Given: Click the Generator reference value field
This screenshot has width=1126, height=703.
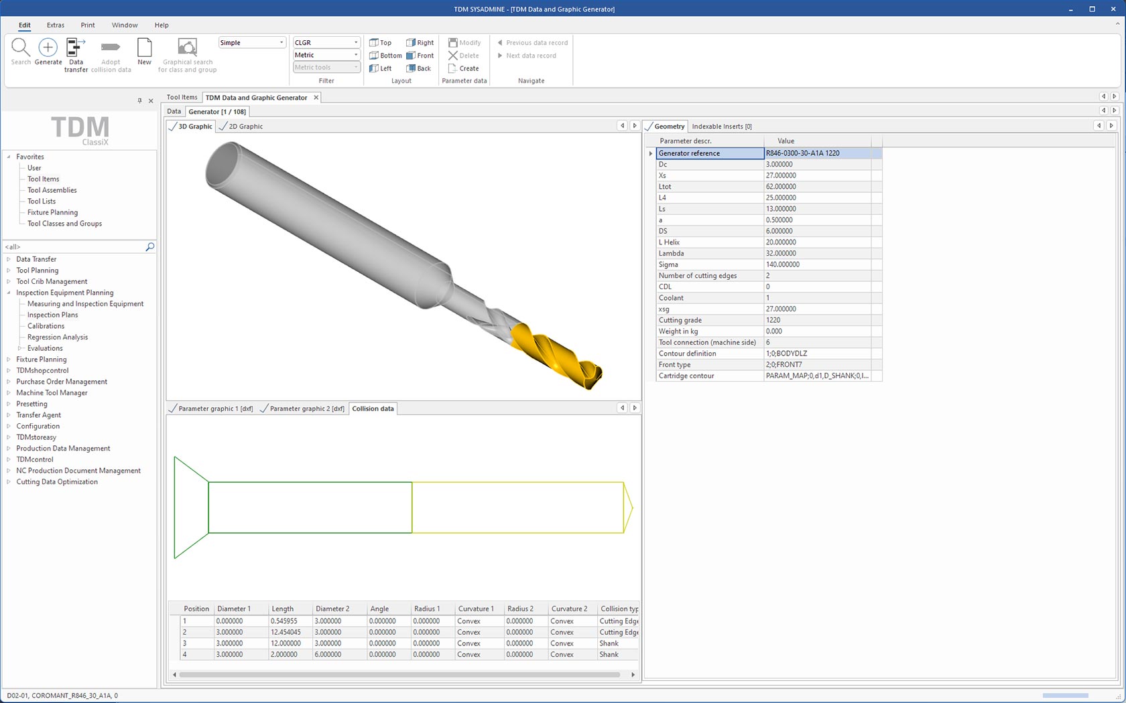Looking at the screenshot, I should pos(818,153).
